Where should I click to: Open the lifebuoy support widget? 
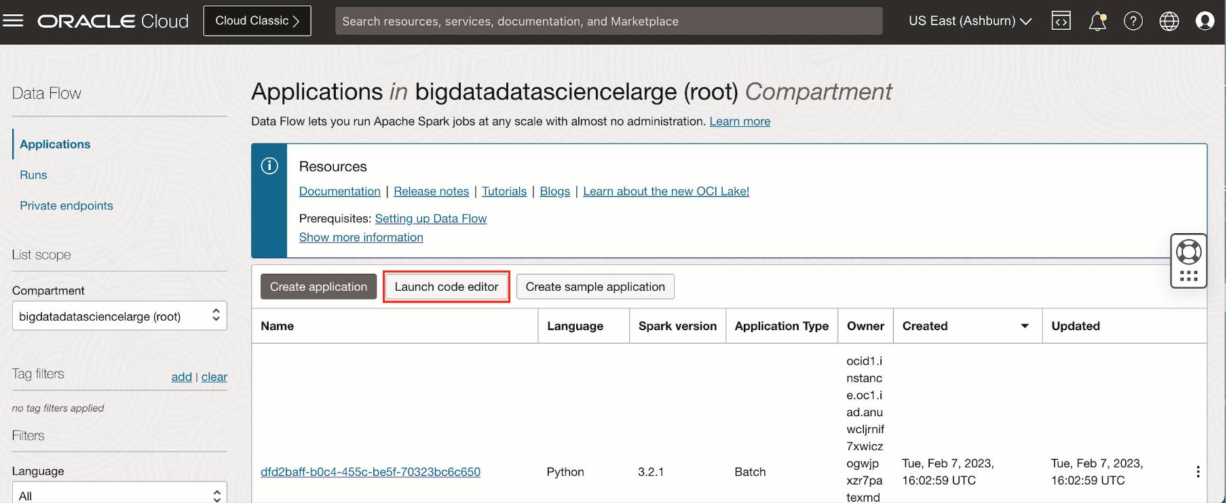point(1189,252)
